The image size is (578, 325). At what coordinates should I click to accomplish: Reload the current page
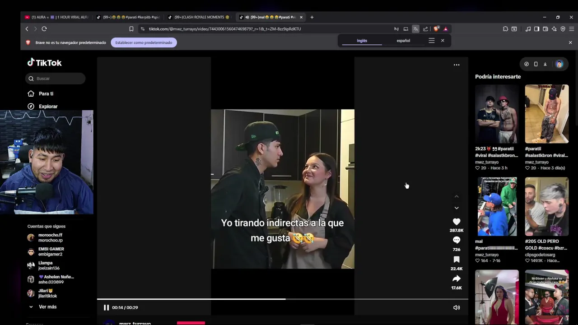coord(44,29)
